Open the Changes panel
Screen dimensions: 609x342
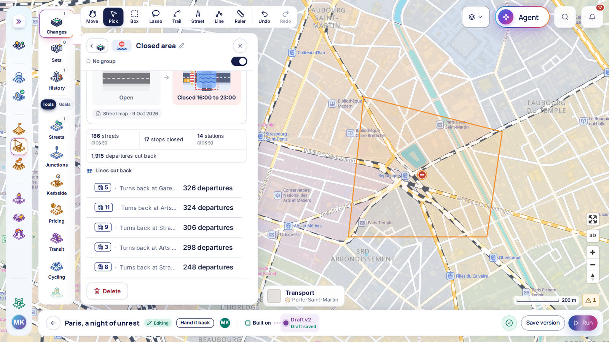click(x=57, y=24)
